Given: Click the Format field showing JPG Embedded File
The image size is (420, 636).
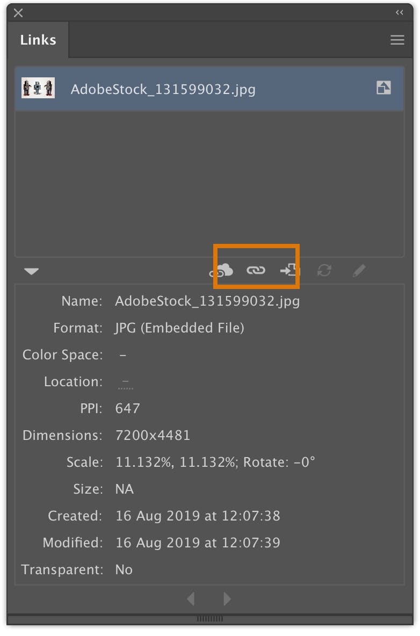Looking at the screenshot, I should (178, 328).
